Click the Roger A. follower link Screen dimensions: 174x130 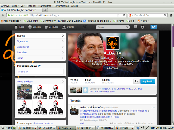tap(106, 89)
